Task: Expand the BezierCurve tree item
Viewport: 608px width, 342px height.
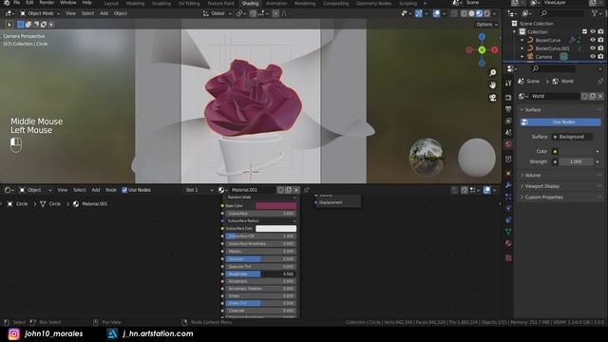Action: pyautogui.click(x=522, y=40)
